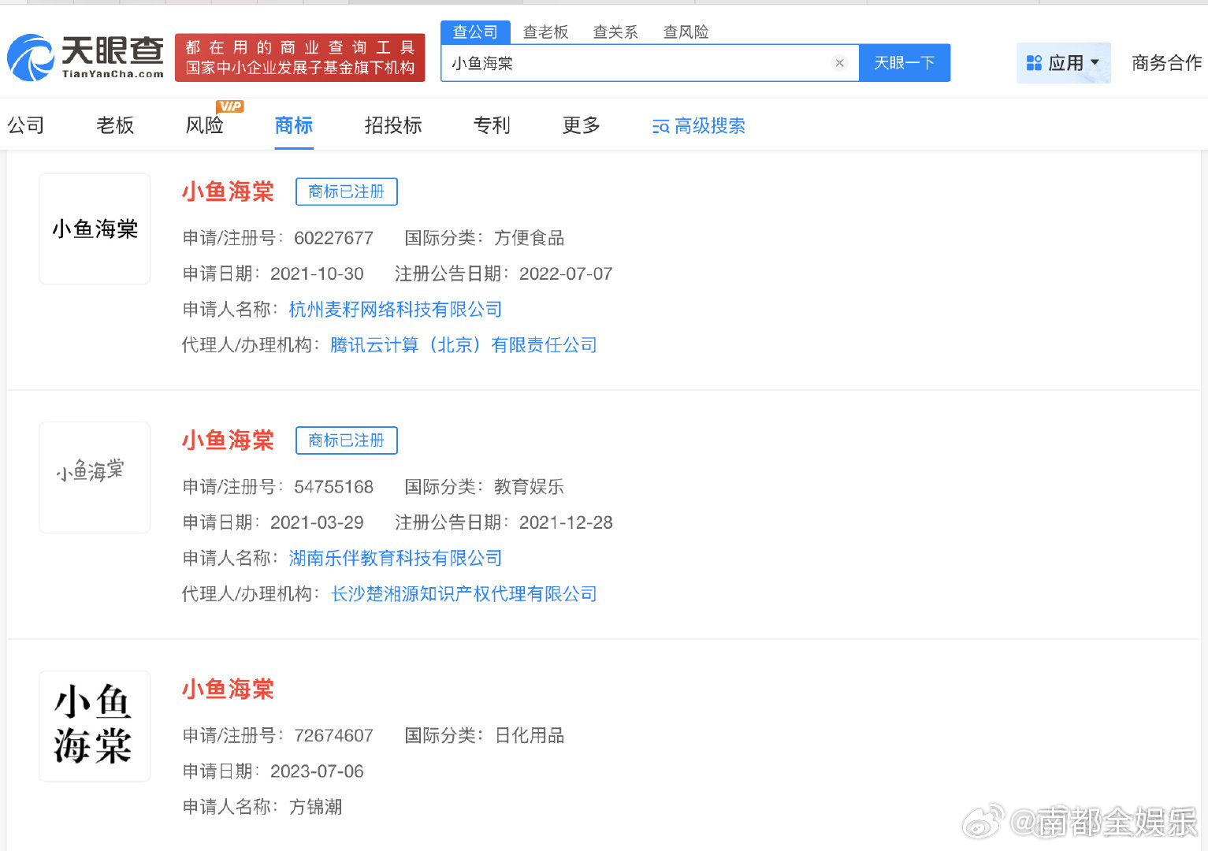Click 商标已注册 tag on the 教育娱乐 result
Screen dimensions: 1208x851
347,440
